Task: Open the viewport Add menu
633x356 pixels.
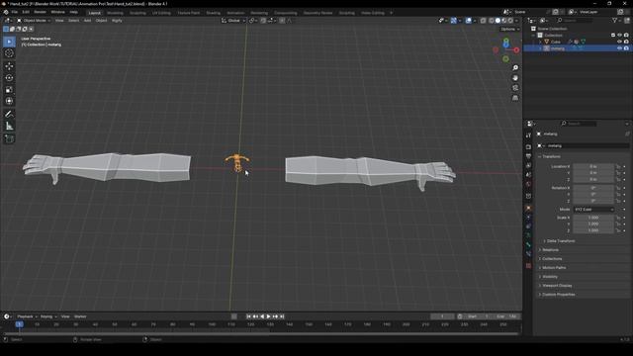Action: pos(87,21)
